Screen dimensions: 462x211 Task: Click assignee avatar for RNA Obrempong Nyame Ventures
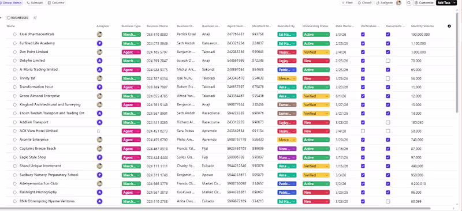[x=99, y=201]
